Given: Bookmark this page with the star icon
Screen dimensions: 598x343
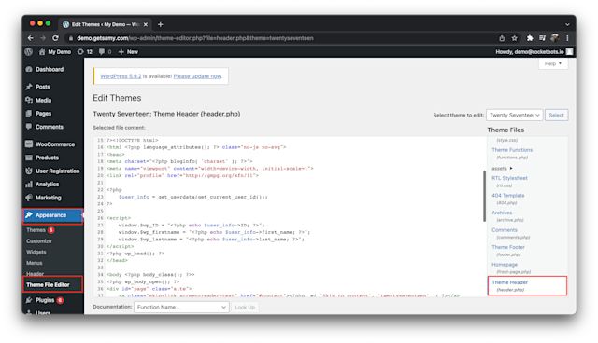Looking at the screenshot, I should pyautogui.click(x=515, y=38).
